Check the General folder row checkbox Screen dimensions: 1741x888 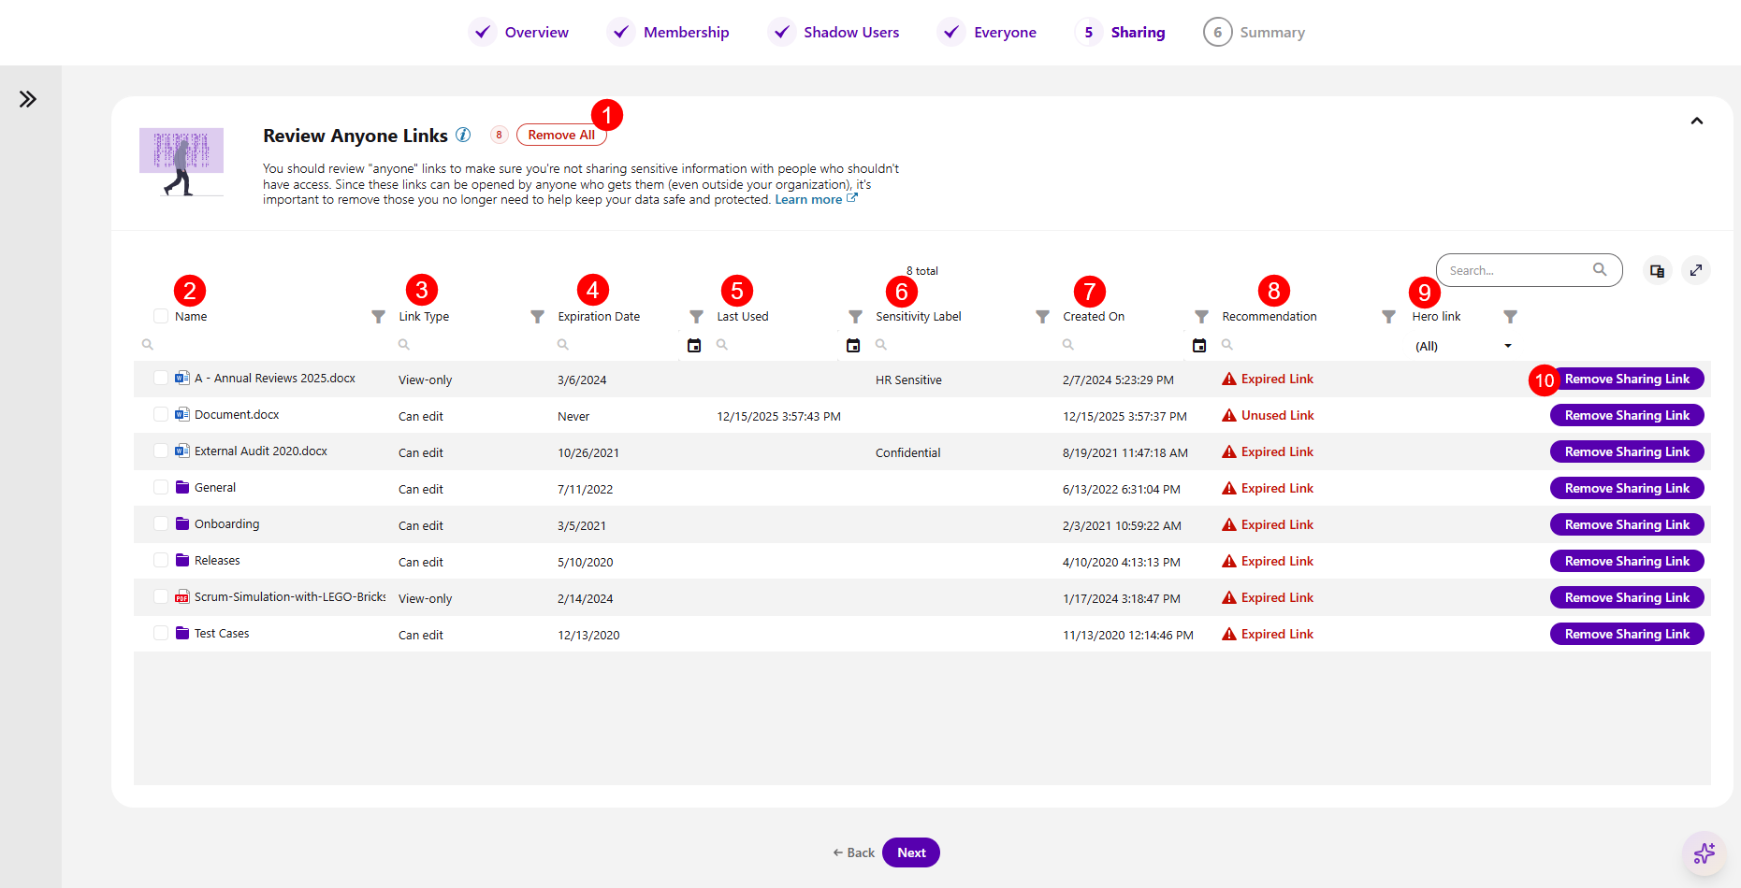point(161,487)
